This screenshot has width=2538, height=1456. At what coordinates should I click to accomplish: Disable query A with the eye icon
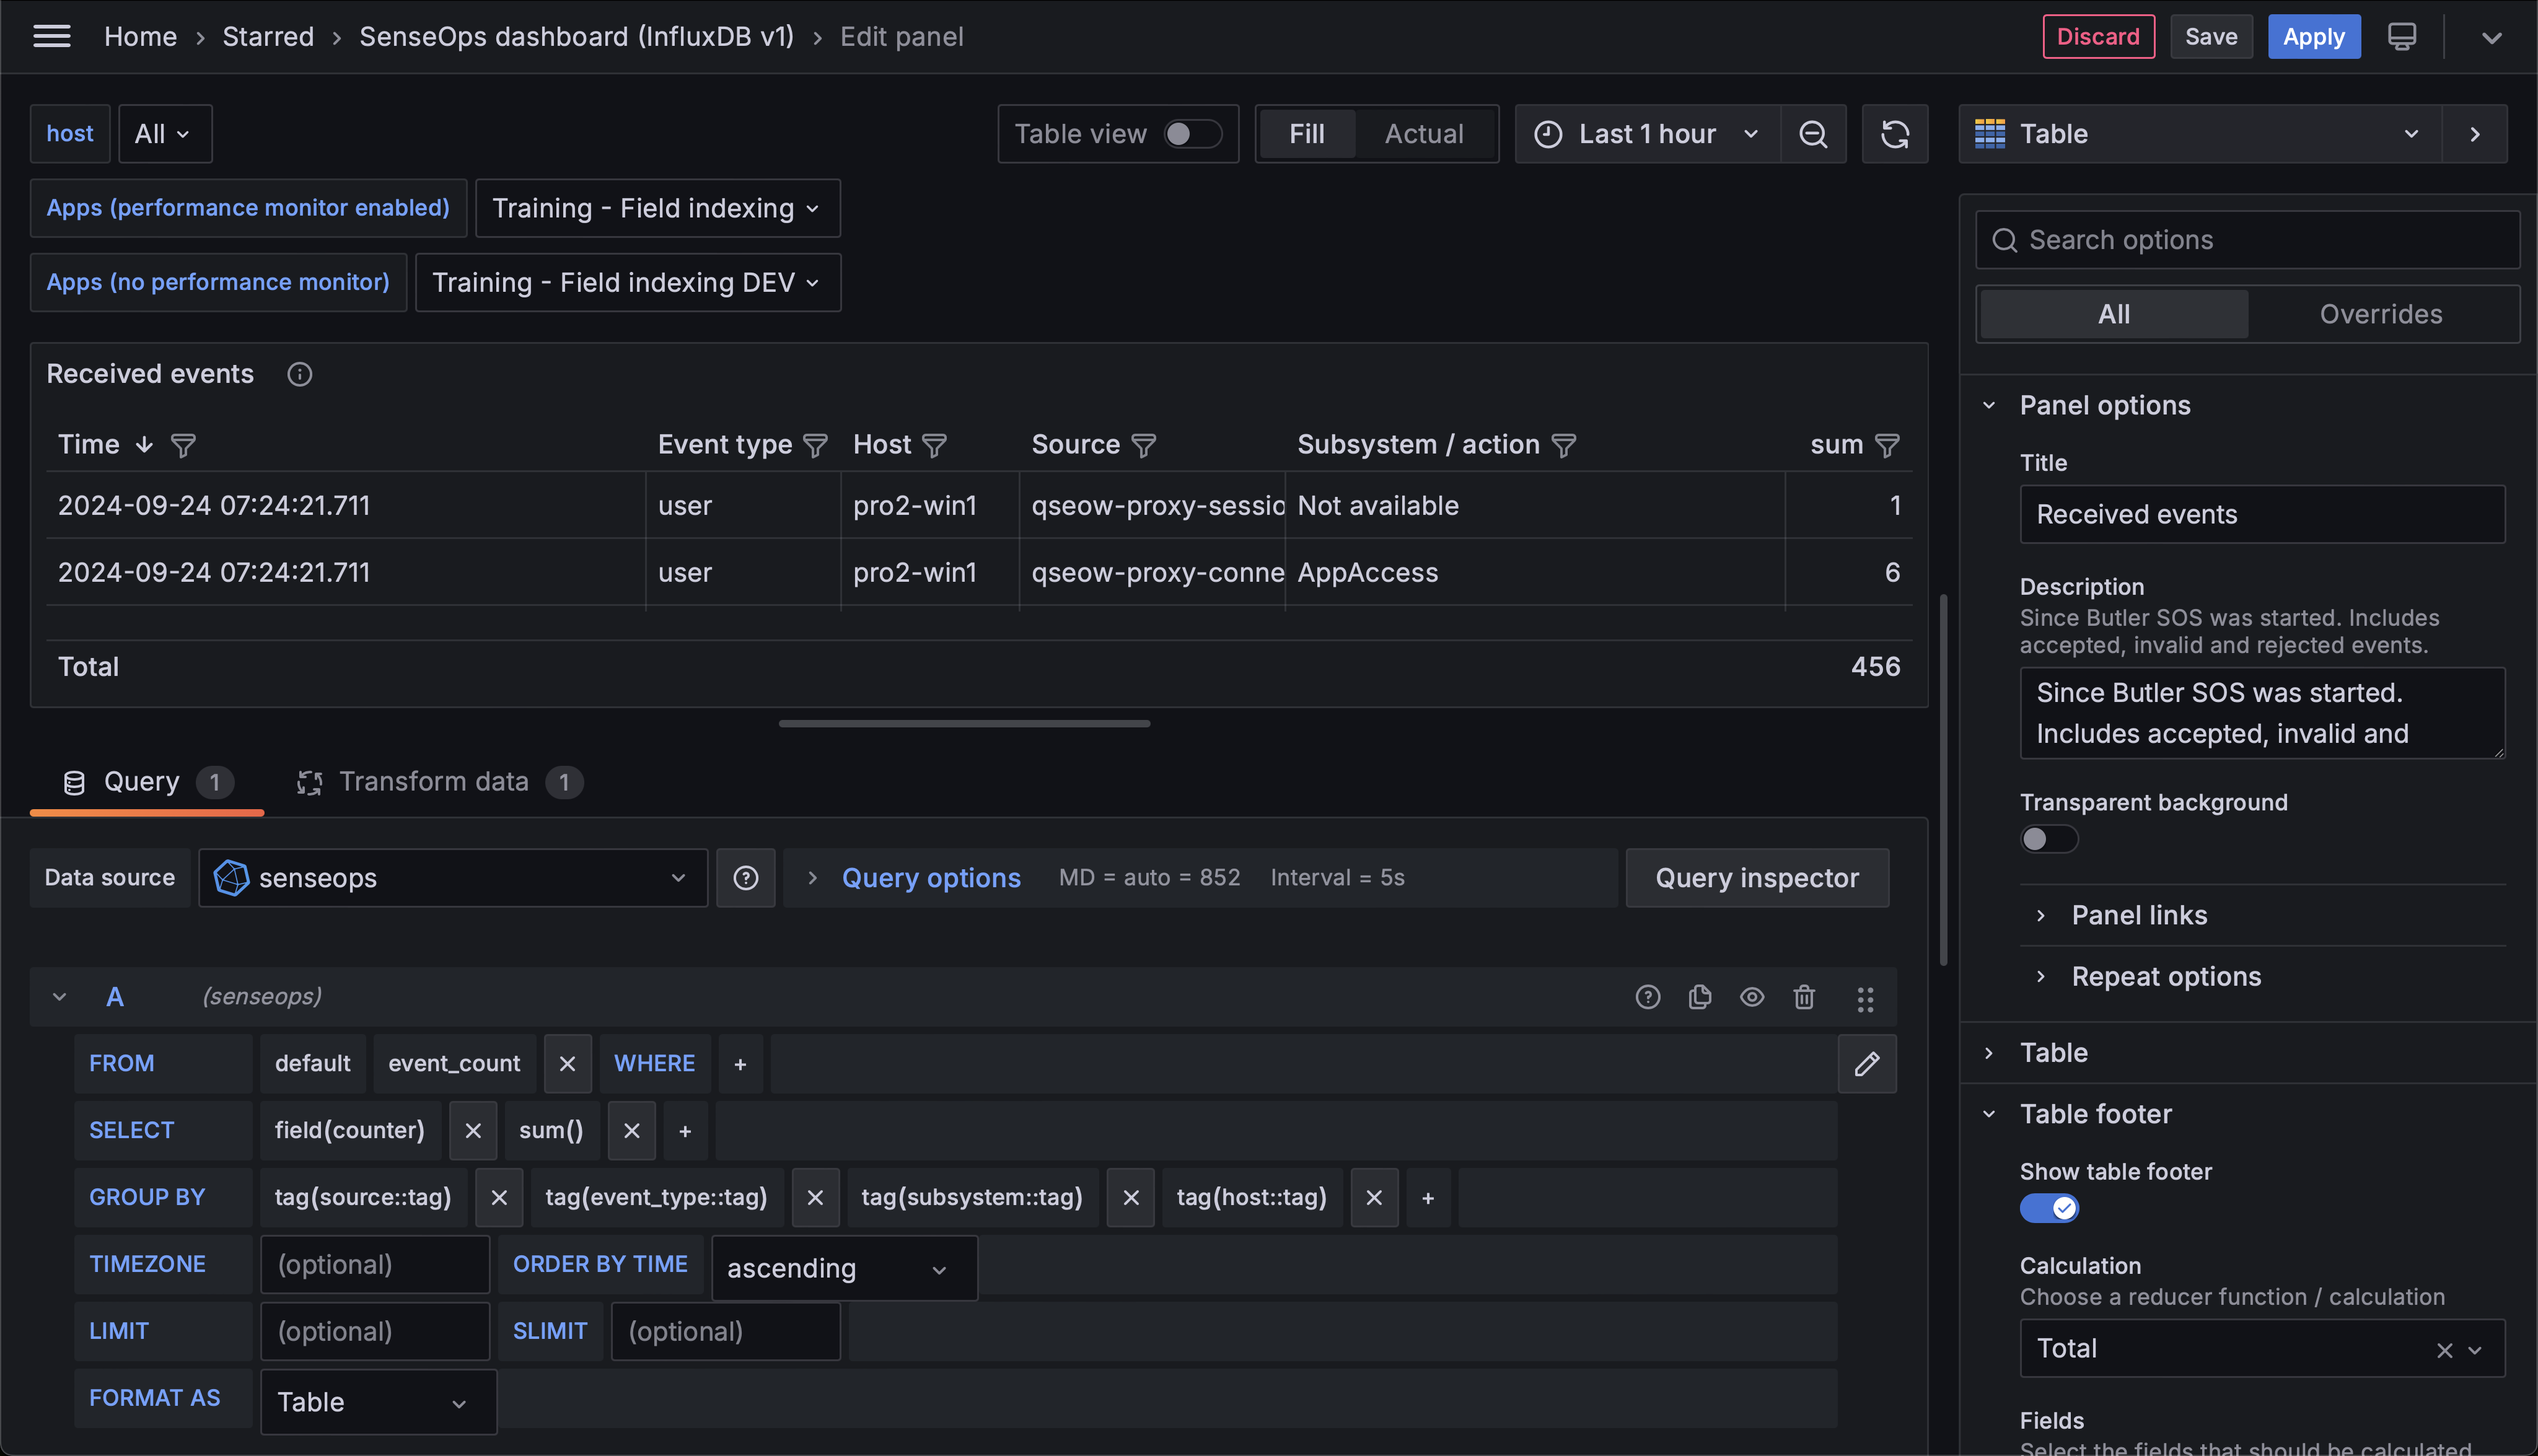point(1751,997)
